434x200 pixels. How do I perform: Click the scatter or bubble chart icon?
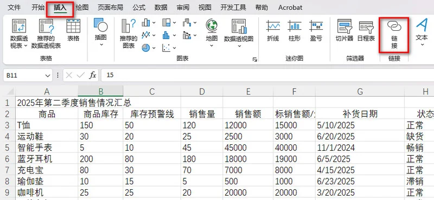click(167, 48)
